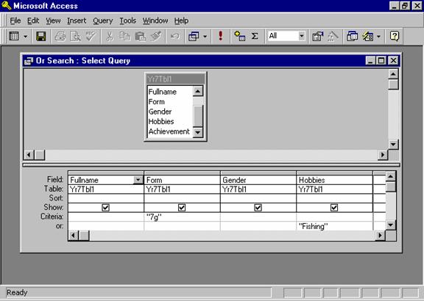Toggle the Show checkbox under Hobbies

334,208
